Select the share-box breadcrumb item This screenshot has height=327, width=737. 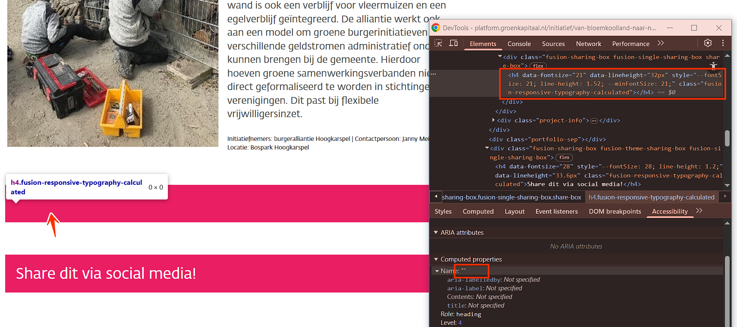point(511,197)
